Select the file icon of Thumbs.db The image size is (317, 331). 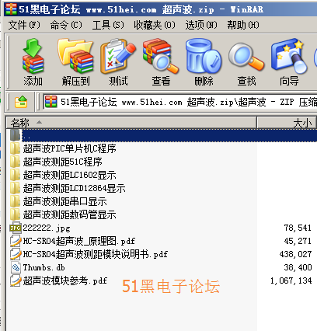pos(16,267)
